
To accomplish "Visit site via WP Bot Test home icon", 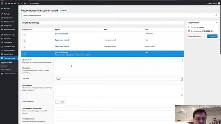I will tap(6, 3).
